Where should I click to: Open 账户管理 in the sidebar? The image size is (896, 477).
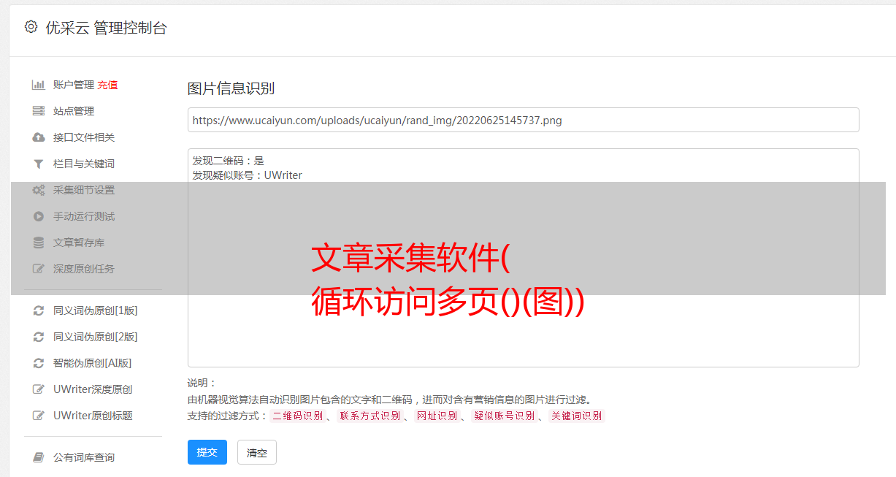74,85
